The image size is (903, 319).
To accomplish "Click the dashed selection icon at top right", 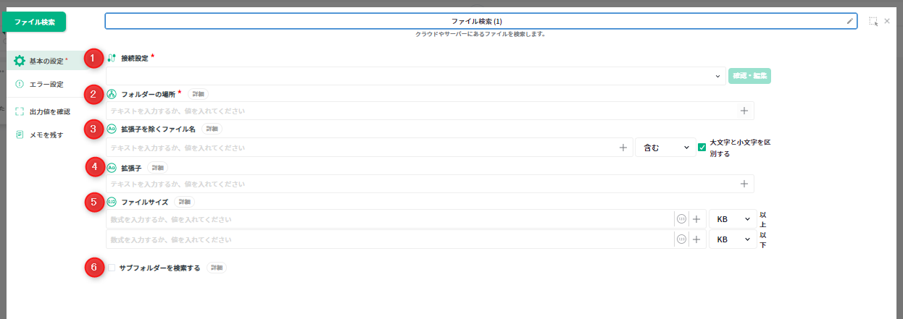I will tap(873, 22).
